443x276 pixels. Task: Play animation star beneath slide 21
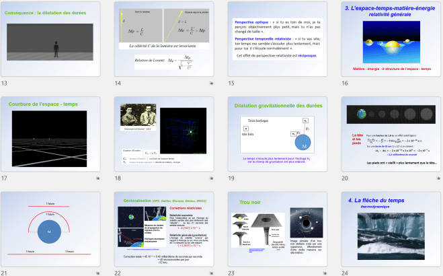[x=98, y=273]
